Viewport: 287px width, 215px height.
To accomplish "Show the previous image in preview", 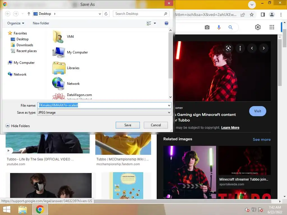I will [x=252, y=48].
